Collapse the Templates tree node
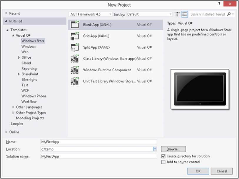Viewport: 239px width, 179px height. (7, 30)
